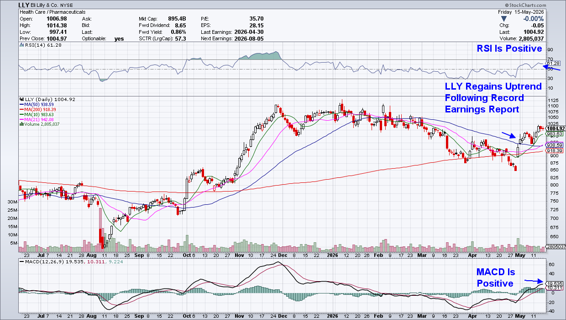Click the -40 MACD axis label
Viewport: 566px width, 320px height.
coord(551,310)
